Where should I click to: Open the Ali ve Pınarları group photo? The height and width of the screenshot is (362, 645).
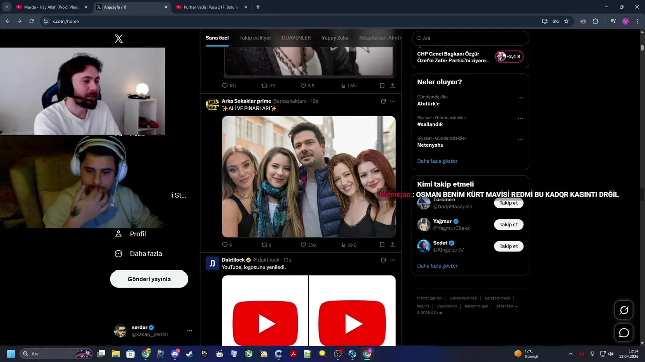tap(308, 176)
